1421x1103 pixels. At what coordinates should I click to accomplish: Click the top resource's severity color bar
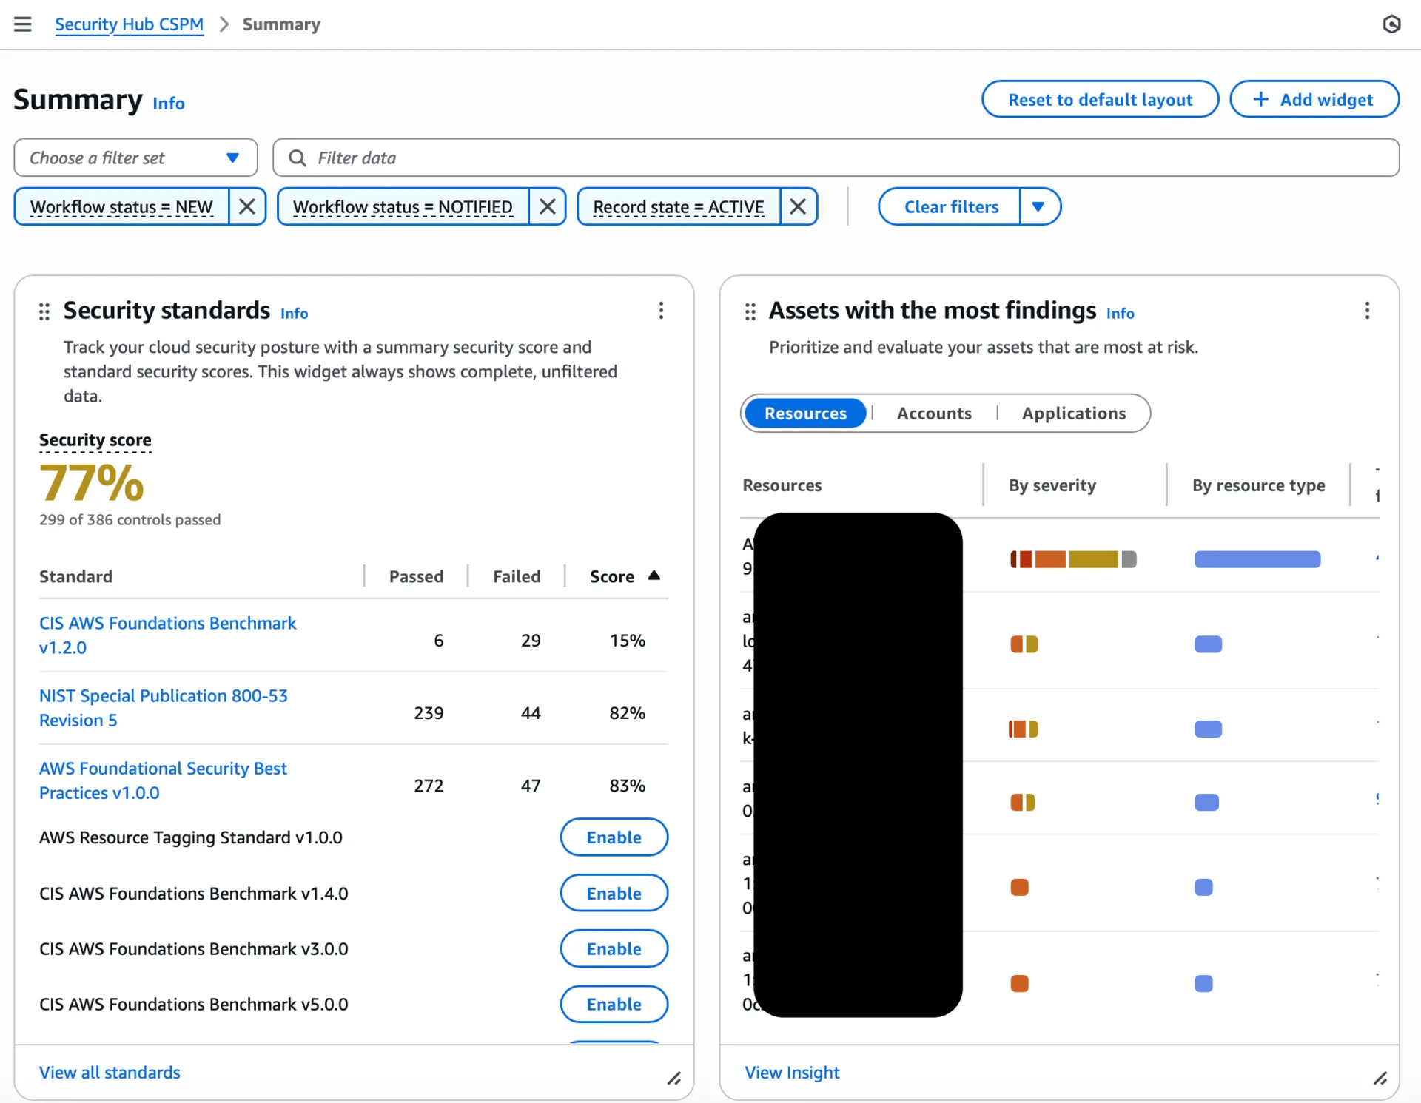tap(1072, 559)
